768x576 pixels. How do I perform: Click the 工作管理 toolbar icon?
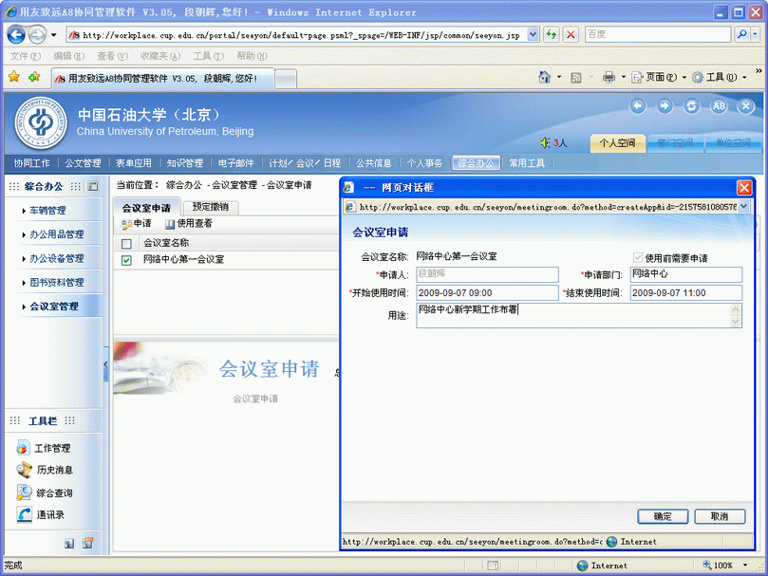pos(25,448)
